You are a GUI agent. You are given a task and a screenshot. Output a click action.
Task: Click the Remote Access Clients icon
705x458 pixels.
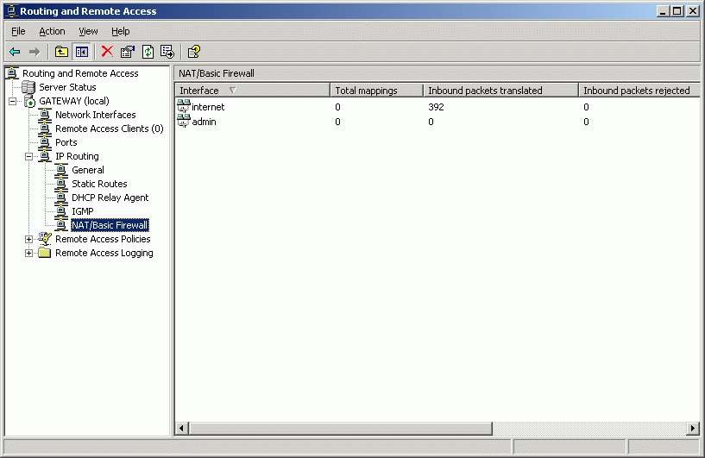[x=45, y=129]
